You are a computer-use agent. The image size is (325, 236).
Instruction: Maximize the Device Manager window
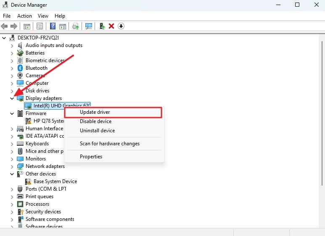coord(297,5)
